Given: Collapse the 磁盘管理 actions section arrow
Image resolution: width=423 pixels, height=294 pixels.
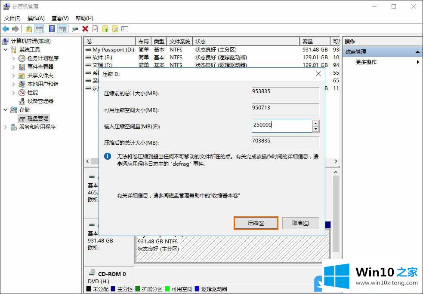Looking at the screenshot, I should pos(417,52).
